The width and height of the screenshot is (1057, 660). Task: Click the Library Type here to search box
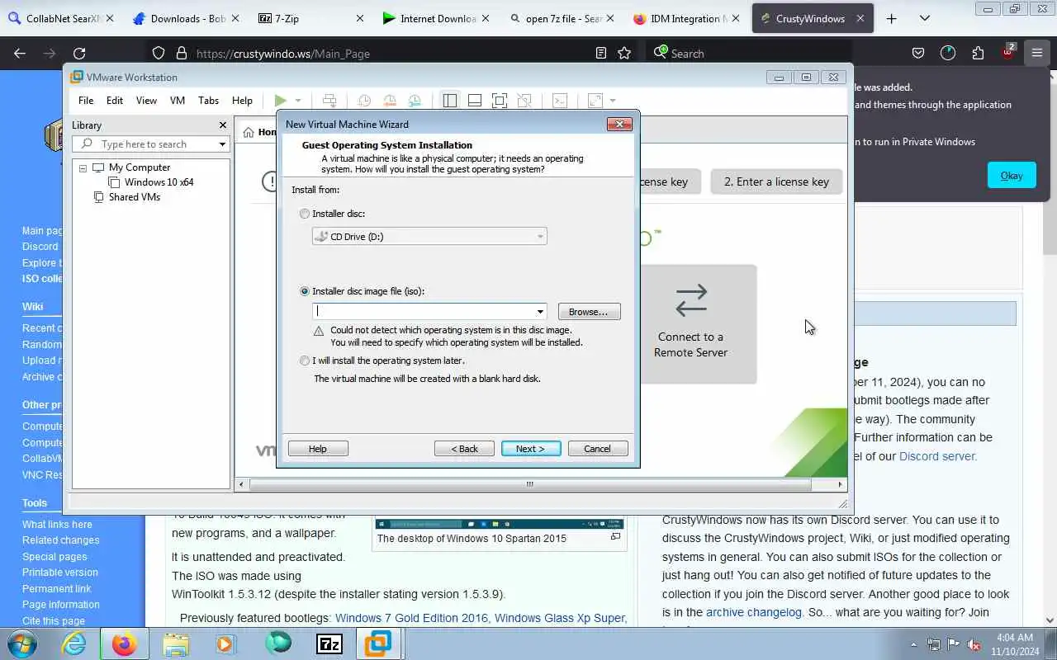click(150, 144)
